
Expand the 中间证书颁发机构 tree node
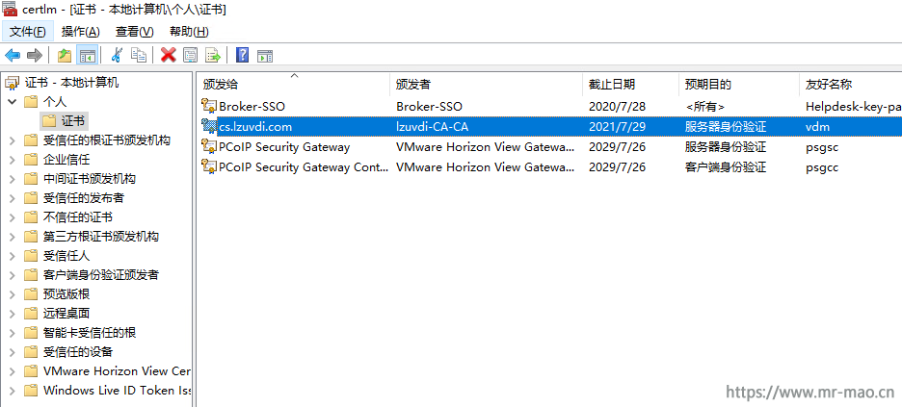pos(13,179)
